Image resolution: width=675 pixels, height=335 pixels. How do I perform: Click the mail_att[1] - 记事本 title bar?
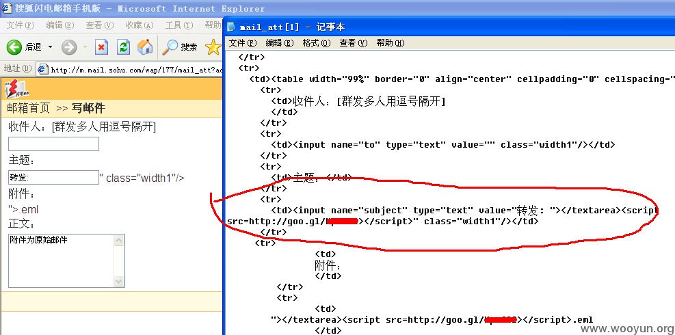coord(449,27)
